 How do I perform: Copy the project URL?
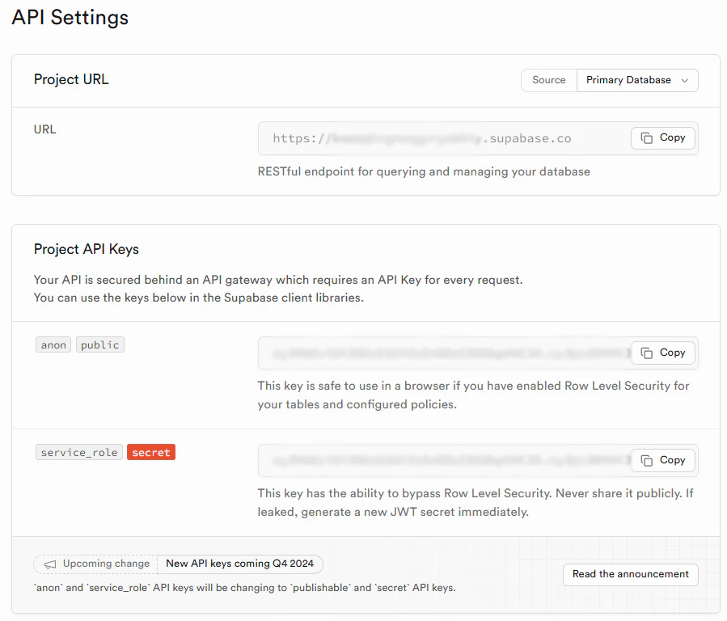(662, 137)
